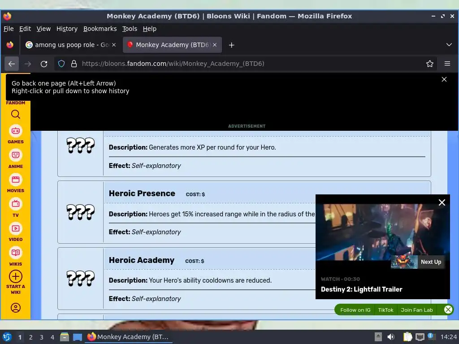Click the show desktop blue taskbar icon
Viewport: 459px width, 344px height.
click(78, 337)
